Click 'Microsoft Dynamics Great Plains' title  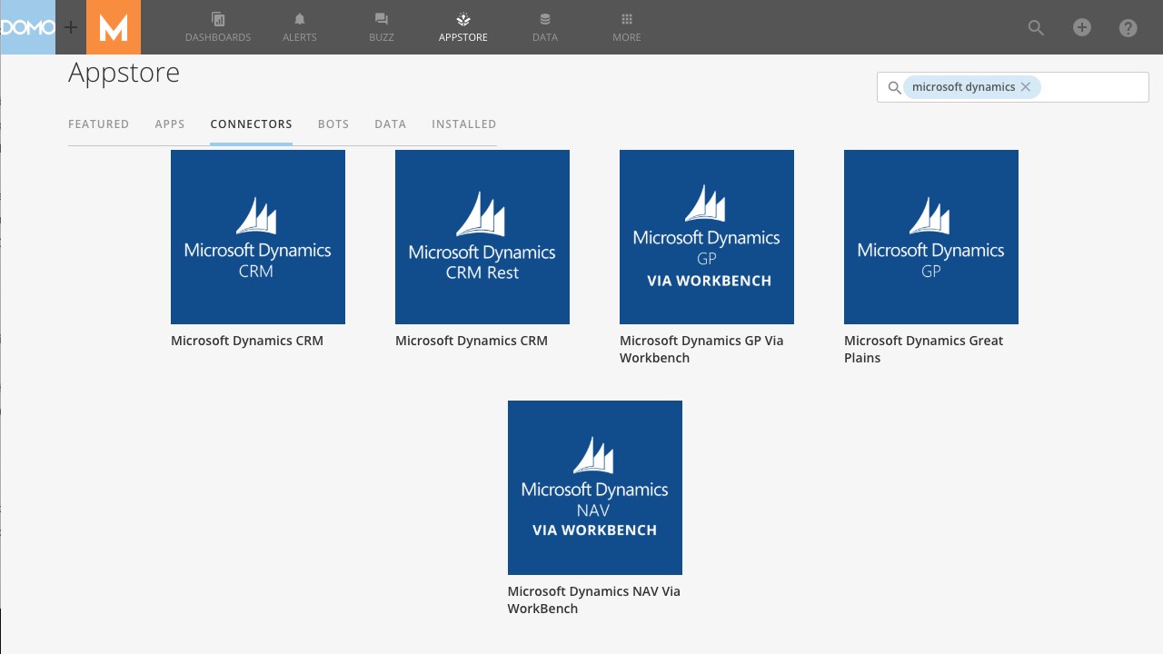(924, 349)
